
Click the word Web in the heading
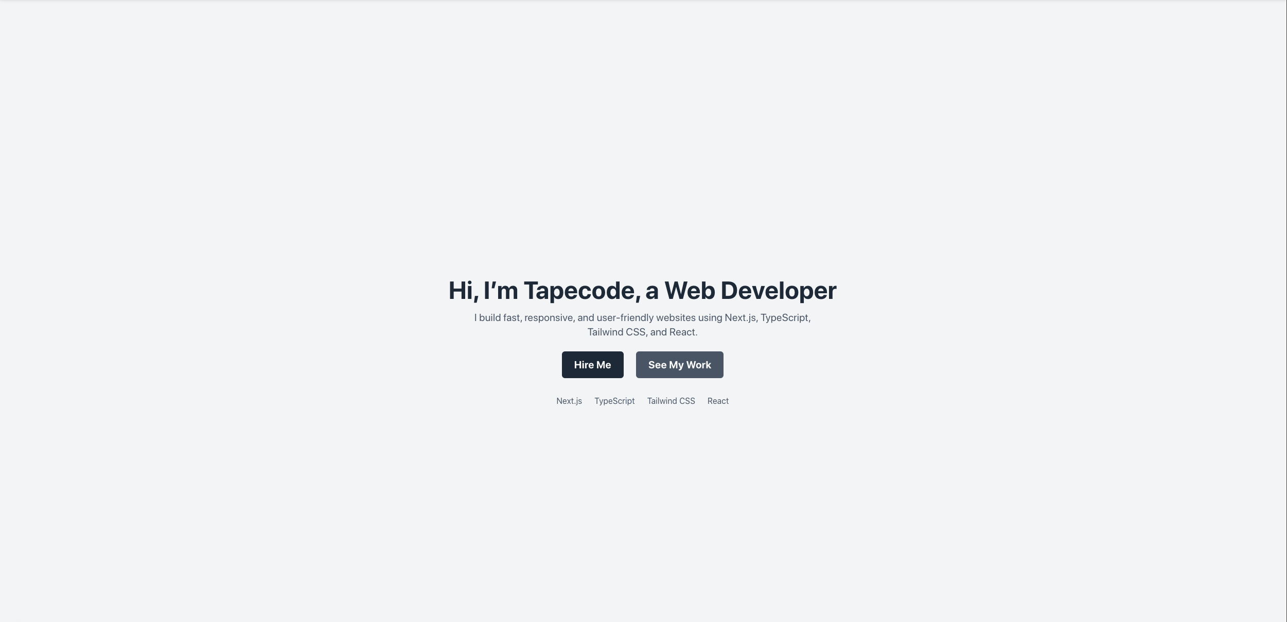[690, 291]
